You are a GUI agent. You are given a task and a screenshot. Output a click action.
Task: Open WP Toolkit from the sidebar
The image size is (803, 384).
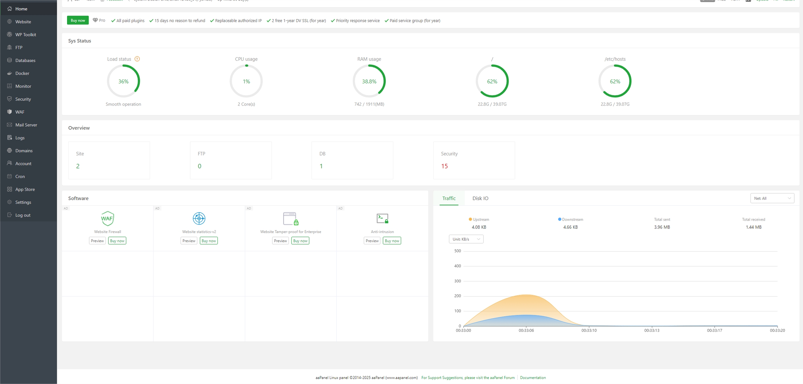click(x=28, y=35)
